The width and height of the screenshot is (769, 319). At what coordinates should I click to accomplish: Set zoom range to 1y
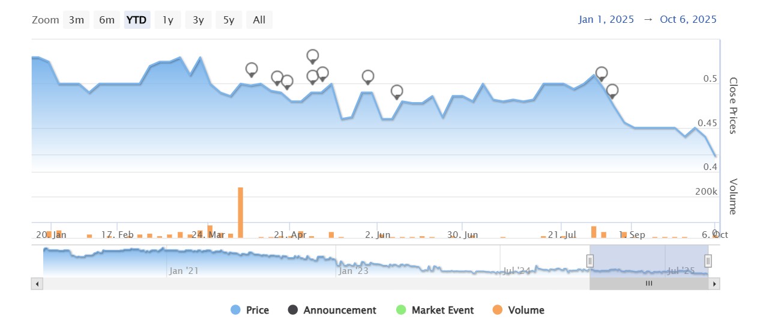coord(167,20)
